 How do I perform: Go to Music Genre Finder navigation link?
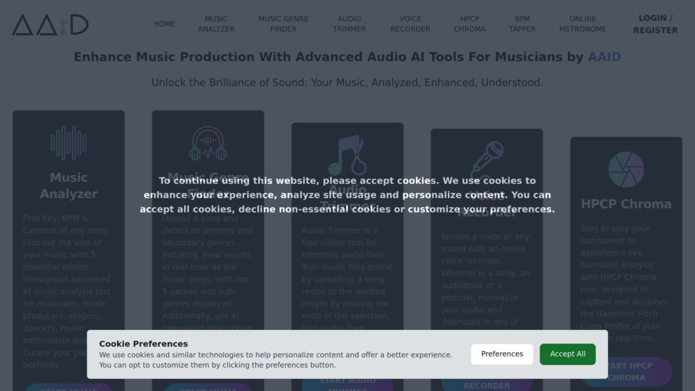[283, 24]
